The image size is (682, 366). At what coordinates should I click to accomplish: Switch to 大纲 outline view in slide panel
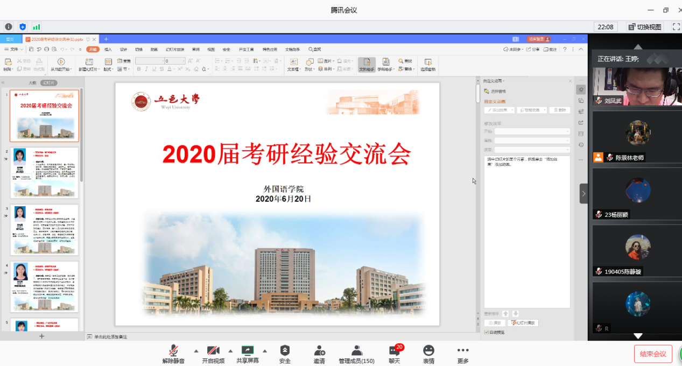pyautogui.click(x=32, y=83)
